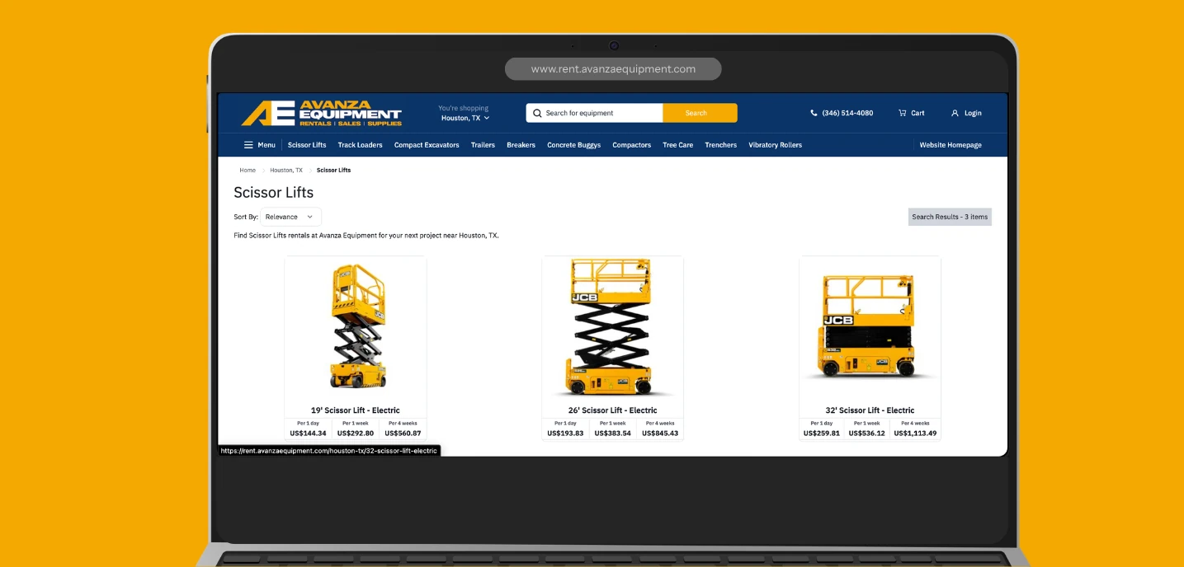The height and width of the screenshot is (567, 1184).
Task: Open the Track Loaders nav item
Action: (x=360, y=145)
